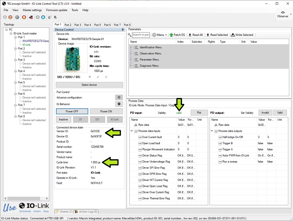293x221 pixels.
Task: Expand the Parameter Menu row
Action: 131,60
